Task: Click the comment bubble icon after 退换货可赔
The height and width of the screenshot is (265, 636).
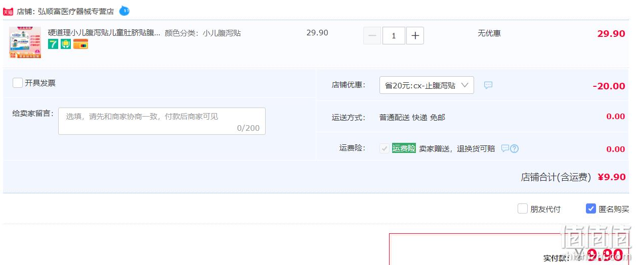Action: [x=505, y=148]
